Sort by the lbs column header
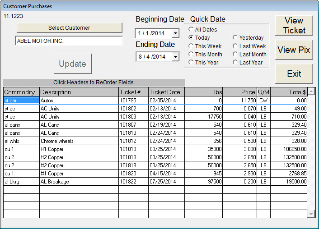 pos(204,92)
